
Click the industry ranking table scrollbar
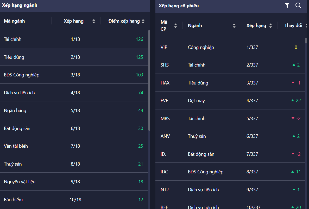pos(149,81)
